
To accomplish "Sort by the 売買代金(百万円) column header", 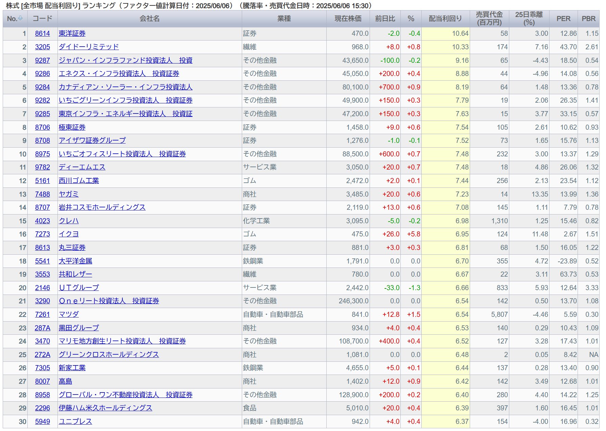I will point(489,19).
